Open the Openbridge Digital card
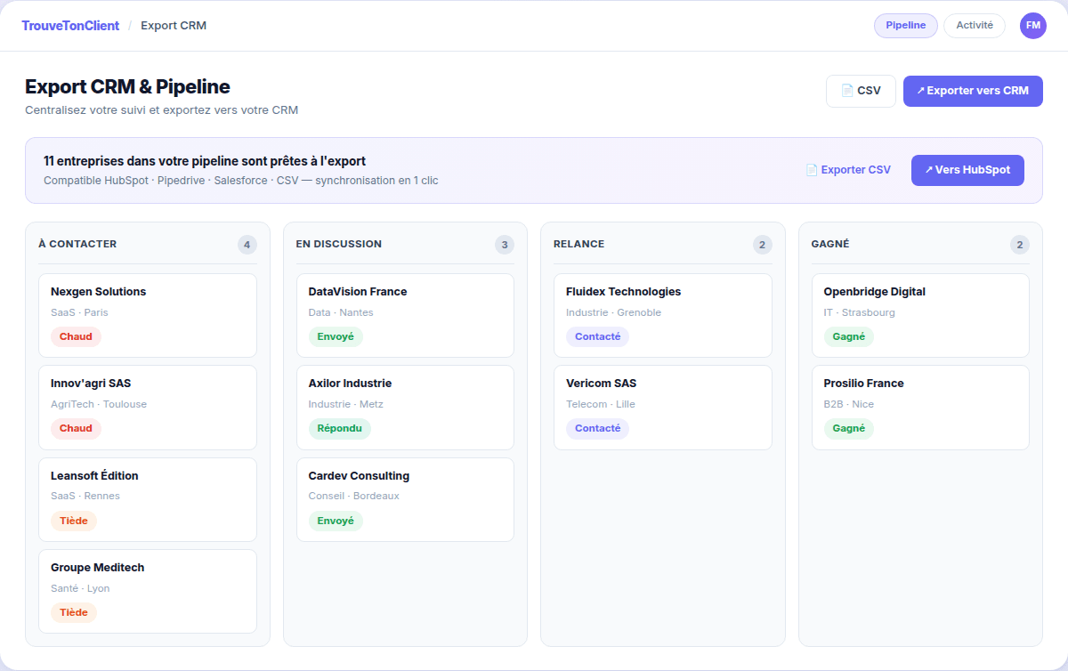 [x=920, y=315]
